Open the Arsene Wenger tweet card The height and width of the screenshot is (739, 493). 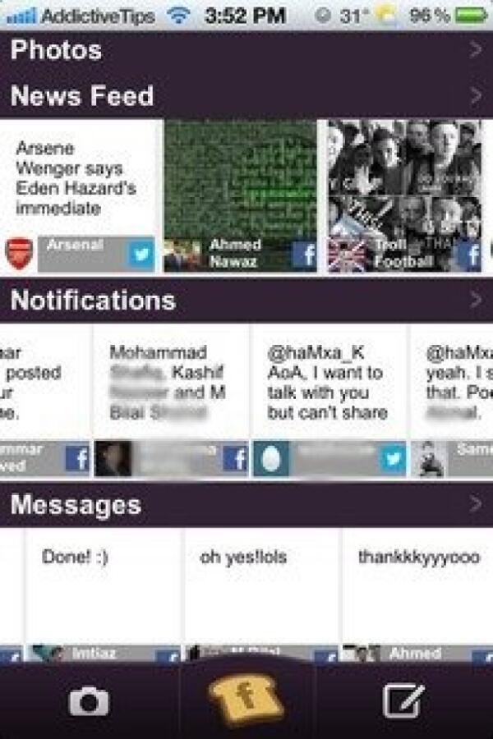[x=78, y=195]
